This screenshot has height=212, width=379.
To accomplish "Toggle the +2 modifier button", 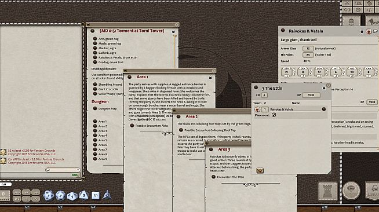I will tap(26, 192).
